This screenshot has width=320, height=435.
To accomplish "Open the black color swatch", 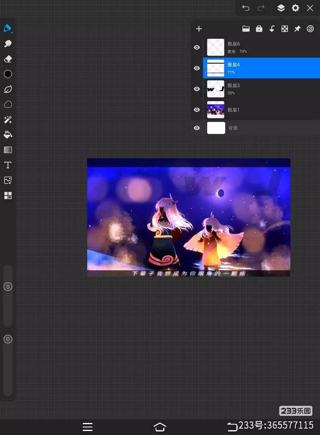I will click(8, 74).
